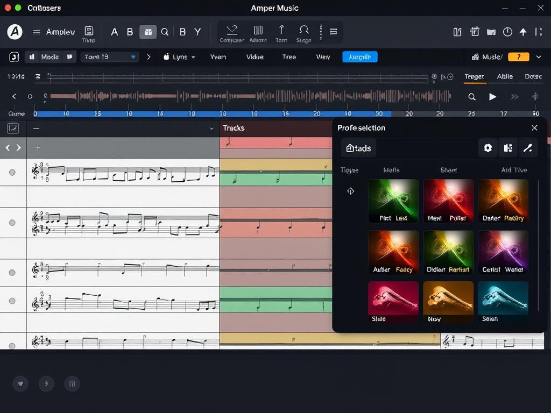
Task: Click the graph icon left of track header
Action: [13, 128]
